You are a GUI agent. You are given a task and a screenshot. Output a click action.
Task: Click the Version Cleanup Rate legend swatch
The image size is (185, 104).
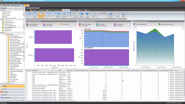coord(134,24)
